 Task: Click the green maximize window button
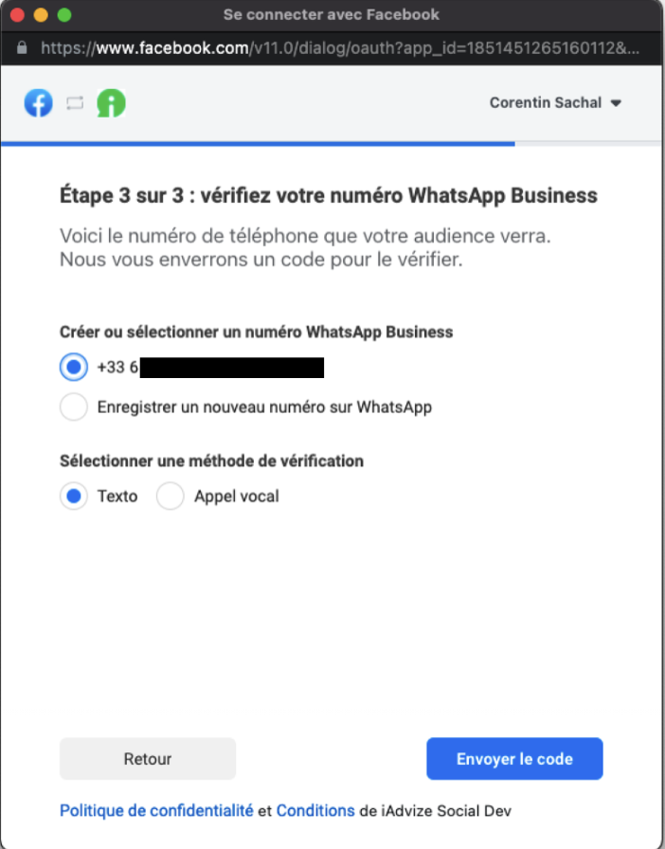coord(64,14)
